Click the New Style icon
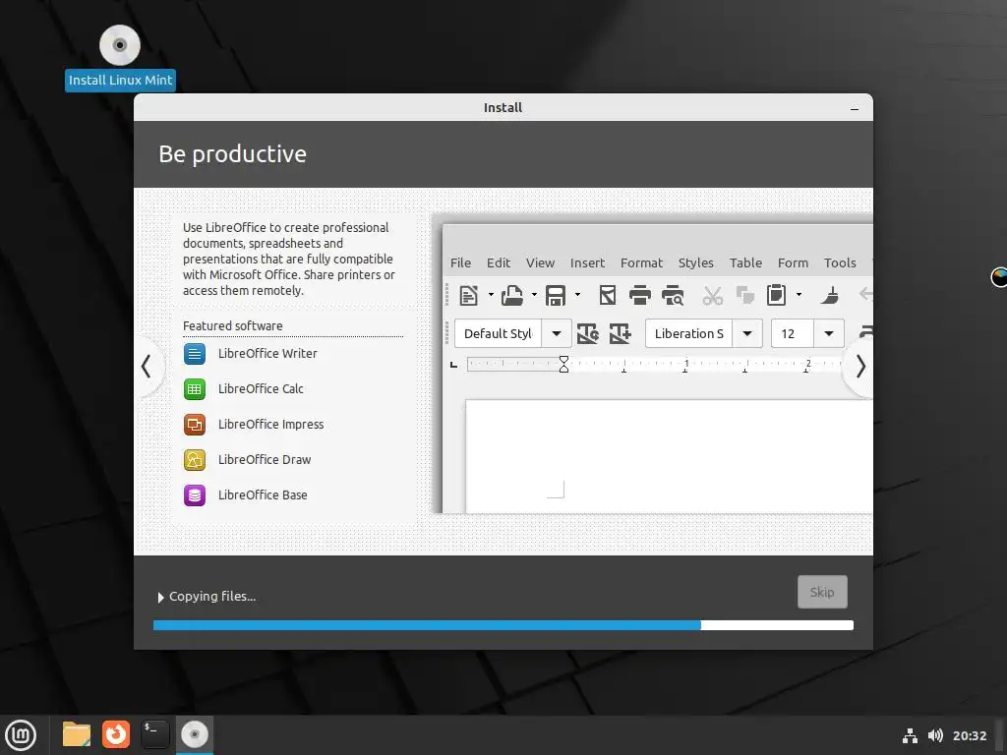This screenshot has height=755, width=1007. 620,334
